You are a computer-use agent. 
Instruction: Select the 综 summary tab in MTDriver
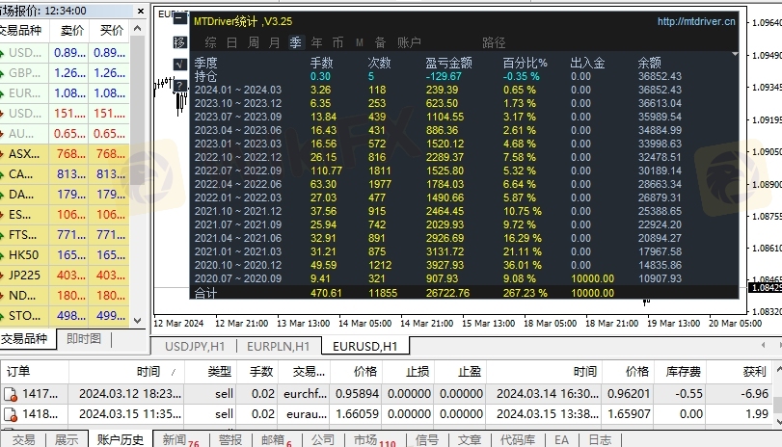[211, 42]
